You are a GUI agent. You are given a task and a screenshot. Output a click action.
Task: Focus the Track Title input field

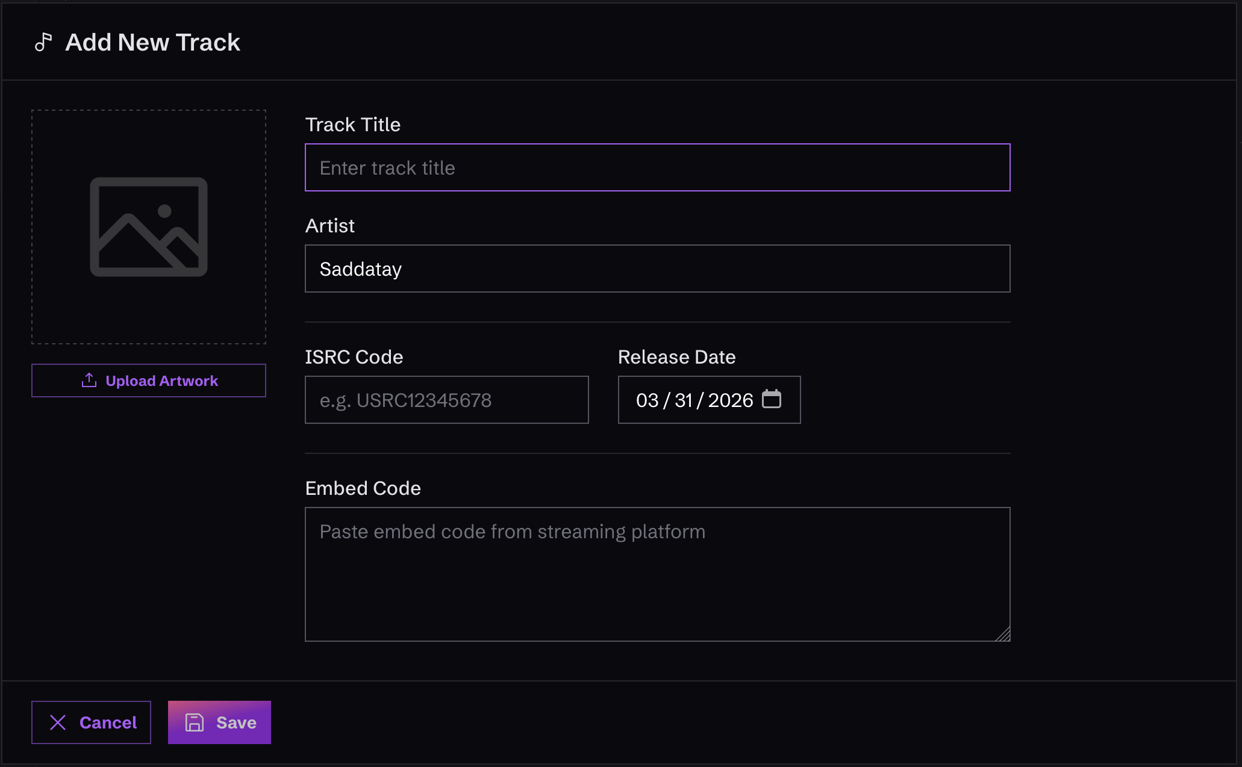[x=658, y=167]
